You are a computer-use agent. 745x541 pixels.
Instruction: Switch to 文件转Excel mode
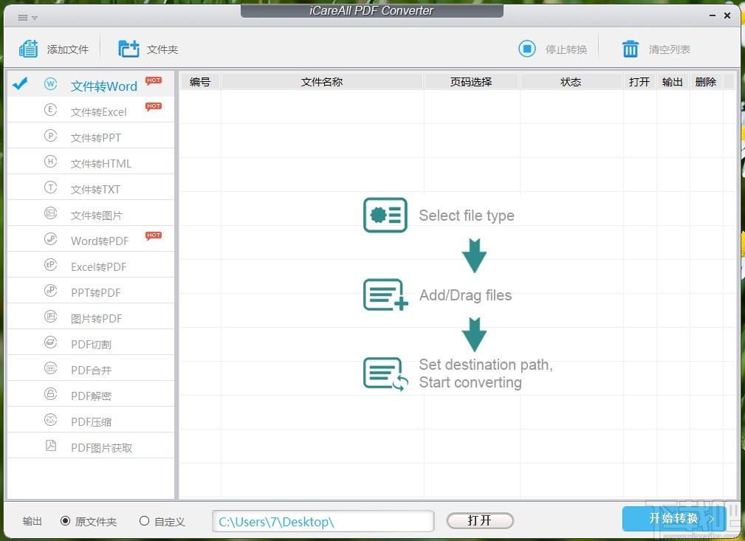coord(91,110)
